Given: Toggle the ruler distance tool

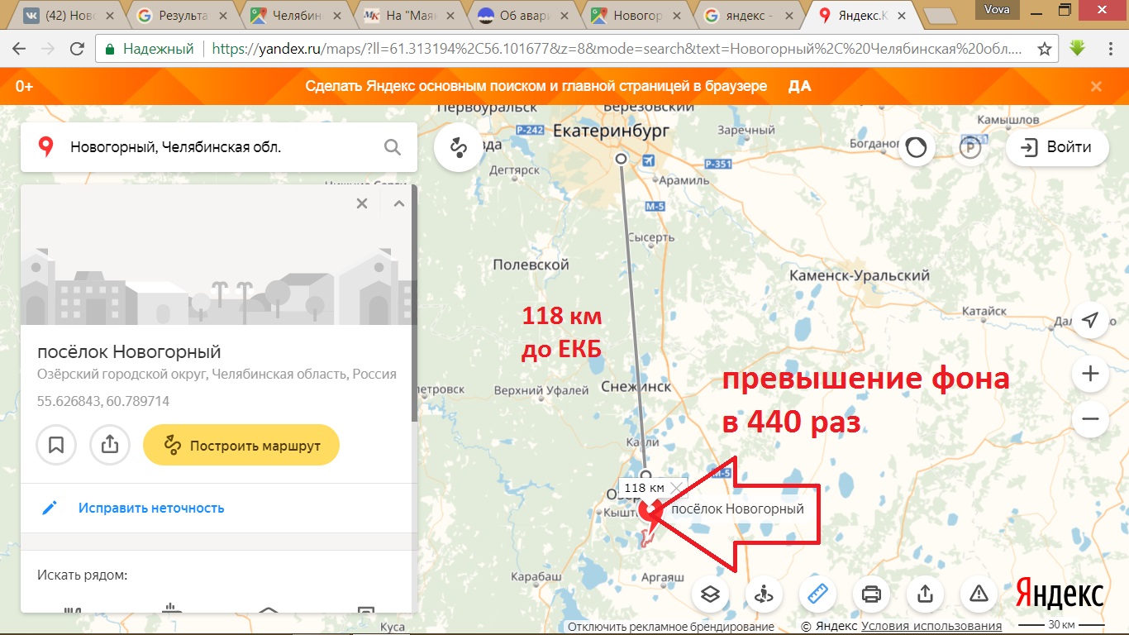Looking at the screenshot, I should point(817,593).
